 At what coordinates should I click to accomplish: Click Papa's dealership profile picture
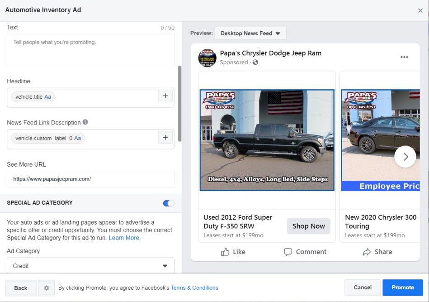coord(207,58)
